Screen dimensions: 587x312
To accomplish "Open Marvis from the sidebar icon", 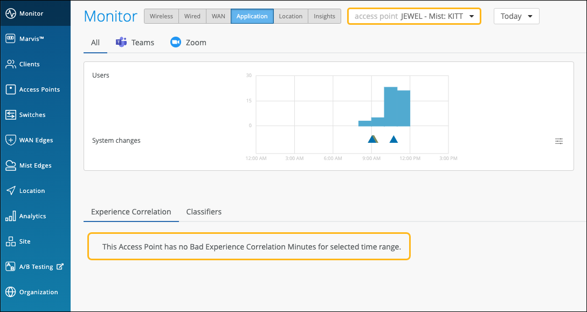I will coord(10,39).
